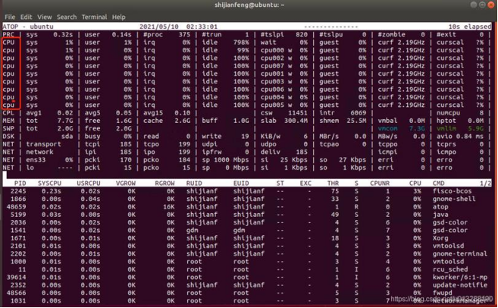Select the fwupd process row
Image resolution: width=498 pixels, height=308 pixels.
point(247,293)
